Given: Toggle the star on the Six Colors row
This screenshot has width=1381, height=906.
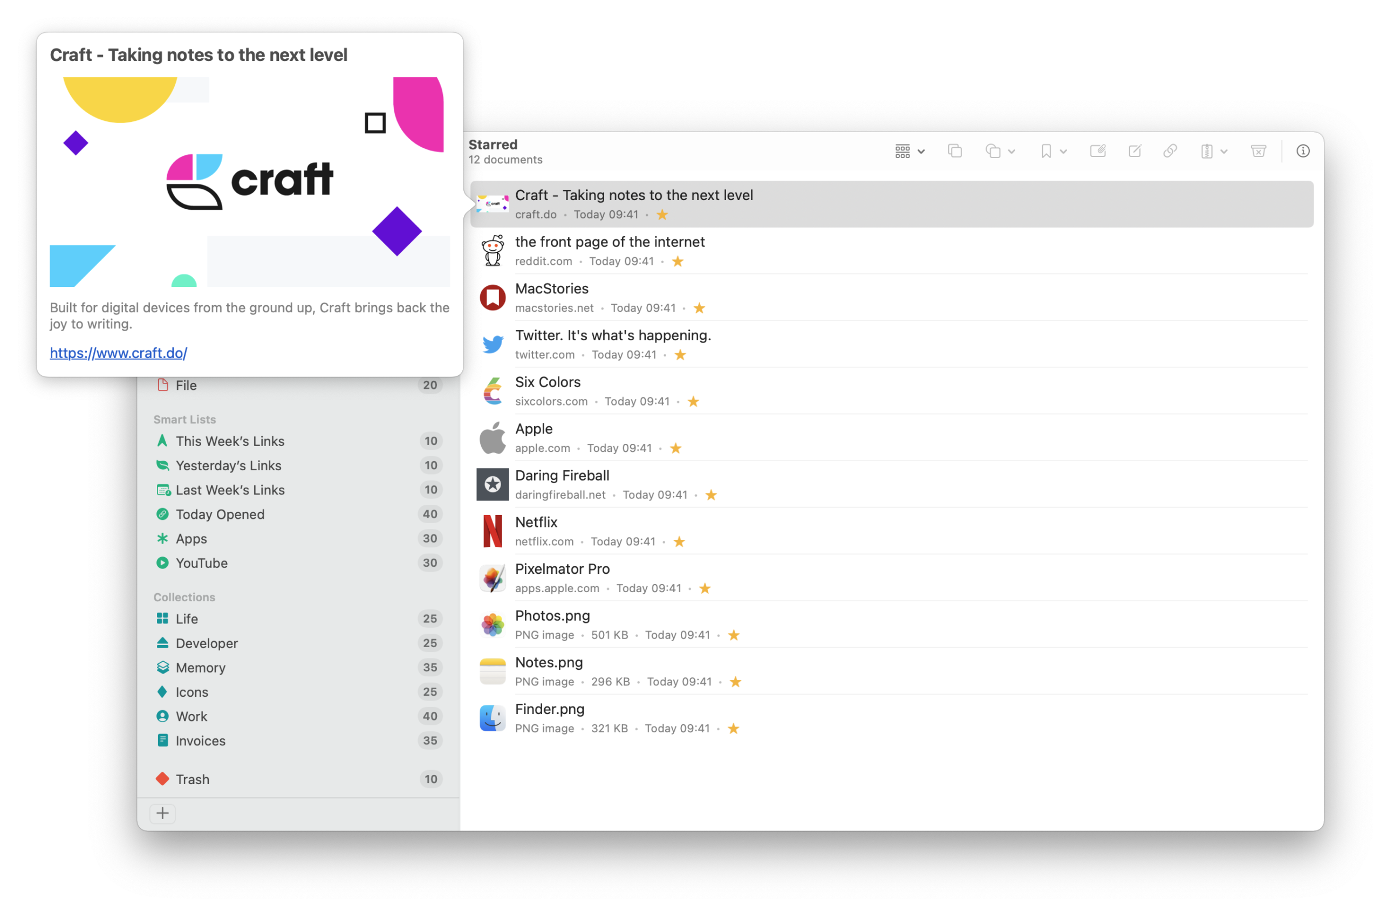Looking at the screenshot, I should [693, 401].
